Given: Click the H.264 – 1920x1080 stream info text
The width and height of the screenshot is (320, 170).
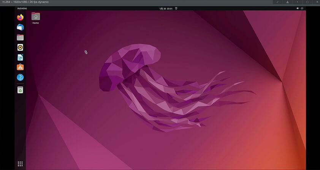Looking at the screenshot, I should pyautogui.click(x=26, y=2).
